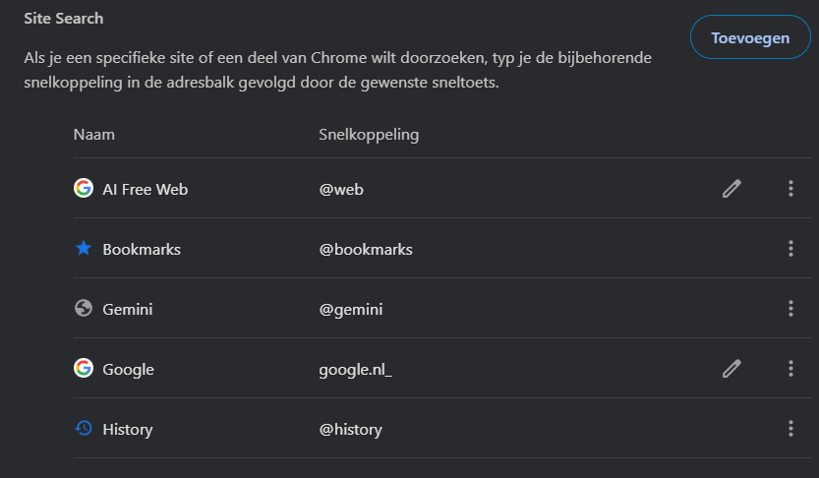Select the google.nl_ shortcut text
This screenshot has width=819, height=478.
(355, 370)
